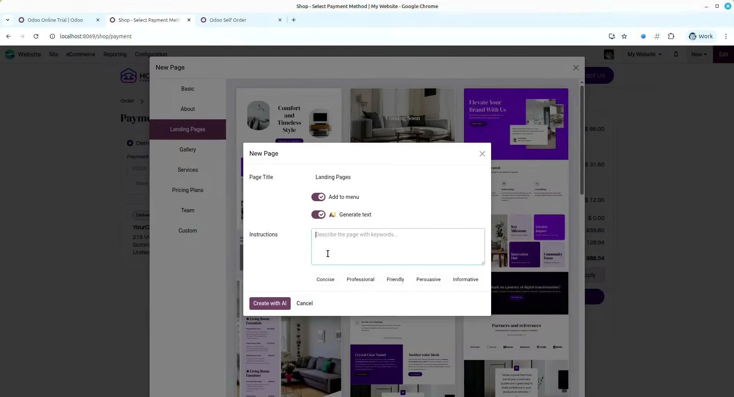Open the Work profile menu
The width and height of the screenshot is (734, 397).
click(x=701, y=36)
